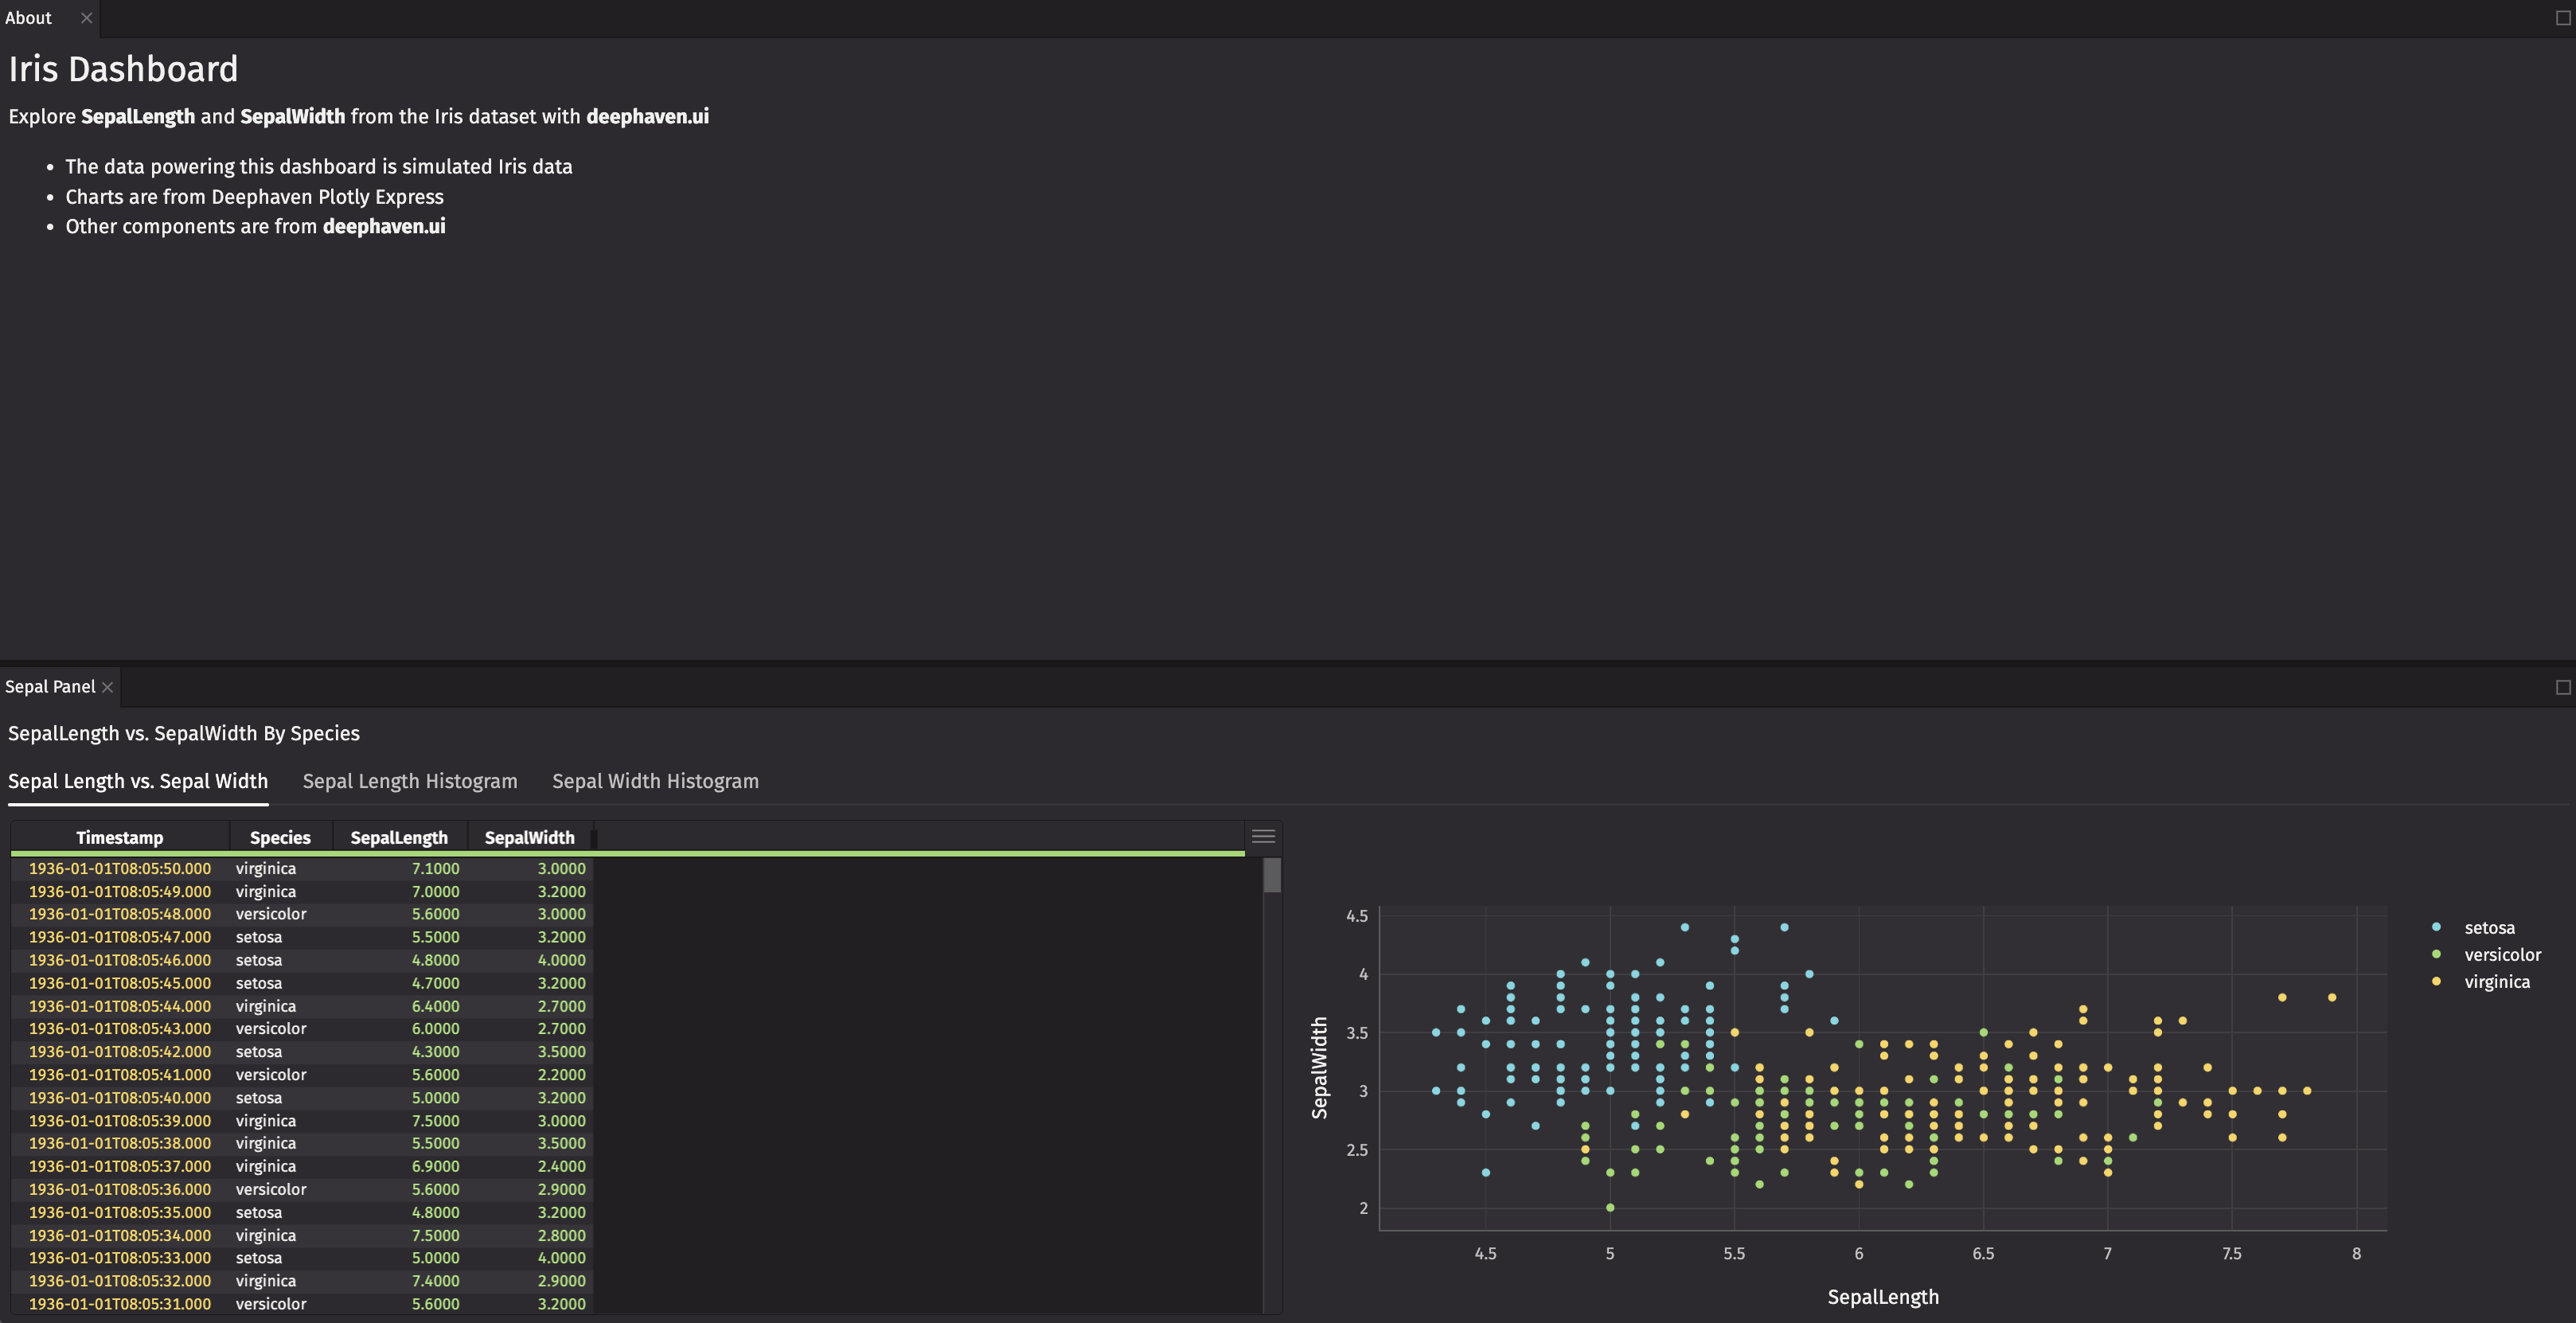
Task: Maximize the Sepal Panel
Action: tap(2563, 687)
